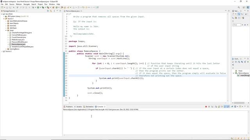
Task: Expand the branches package
Action: coord(6,26)
